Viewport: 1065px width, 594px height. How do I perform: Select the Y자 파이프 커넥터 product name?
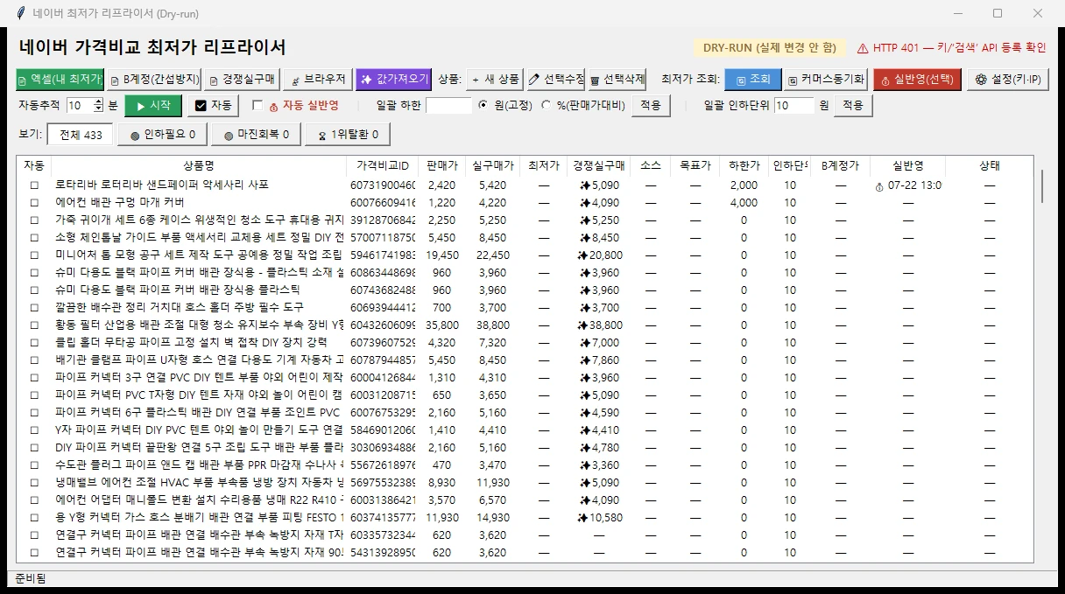click(199, 430)
